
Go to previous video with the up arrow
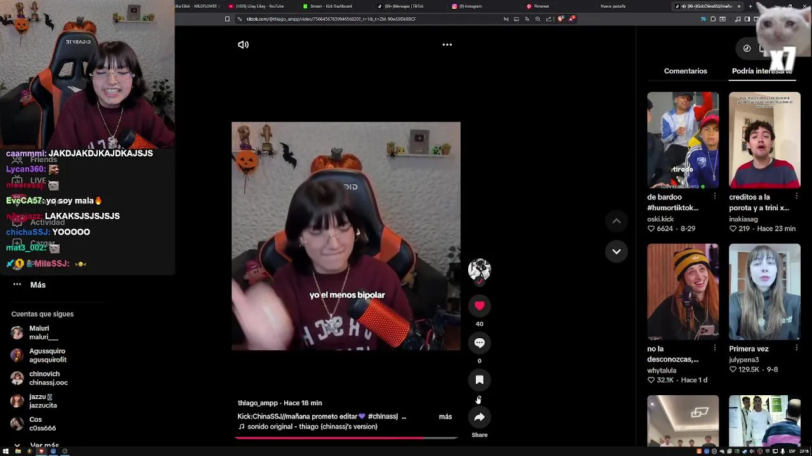(x=616, y=221)
